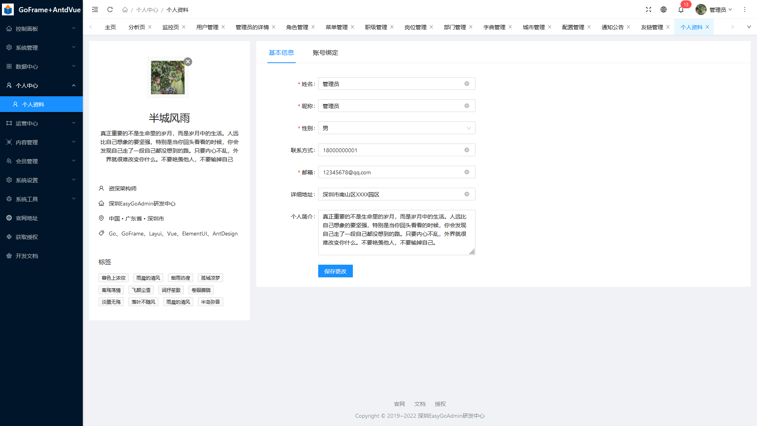Enter fullscreen mode icon

649,9
